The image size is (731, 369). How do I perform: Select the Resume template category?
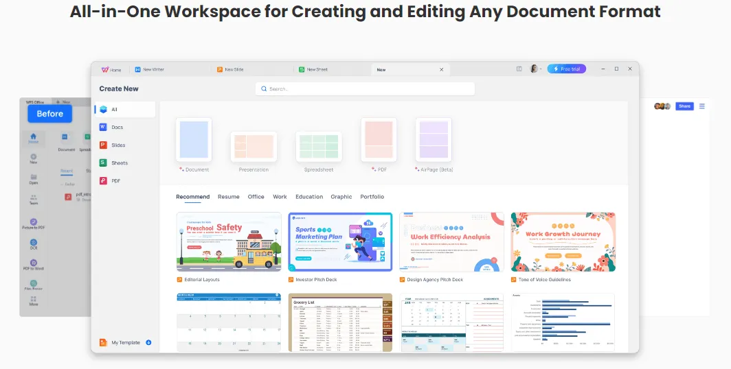(x=229, y=197)
